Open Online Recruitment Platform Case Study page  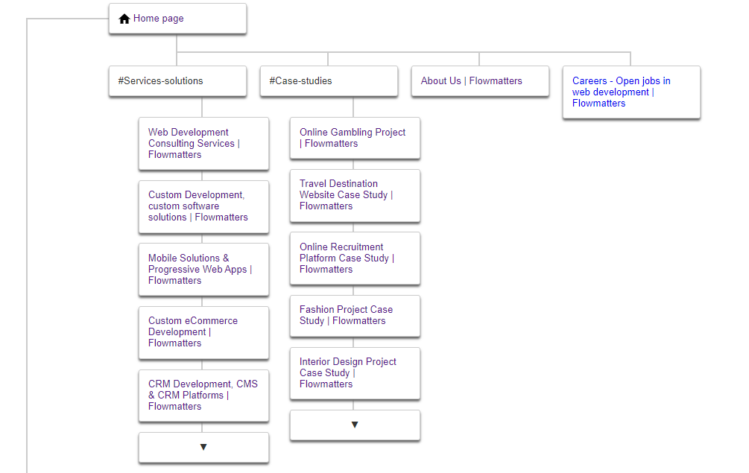347,258
